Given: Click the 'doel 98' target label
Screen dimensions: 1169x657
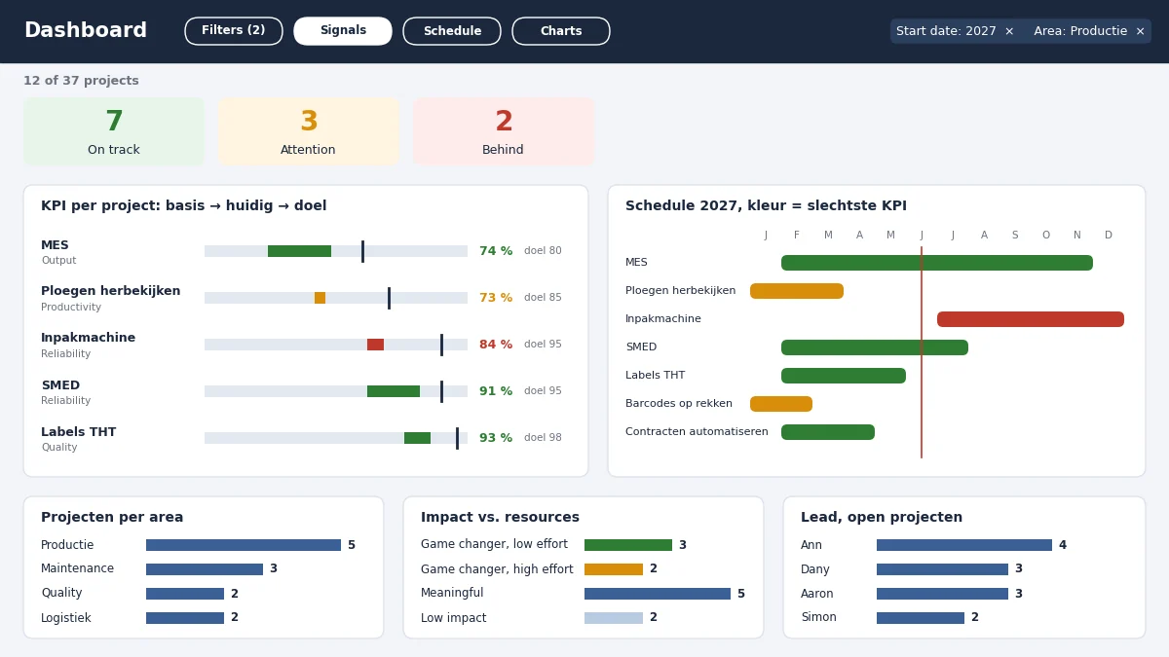Looking at the screenshot, I should click(x=543, y=438).
